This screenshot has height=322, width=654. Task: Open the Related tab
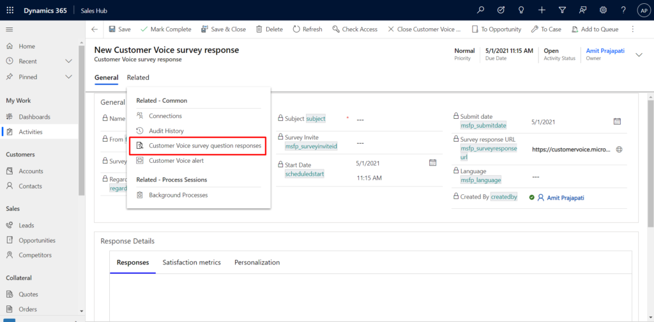click(138, 77)
